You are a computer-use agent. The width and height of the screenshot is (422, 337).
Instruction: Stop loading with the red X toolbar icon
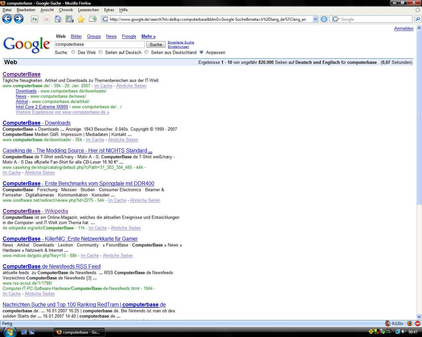46,19
